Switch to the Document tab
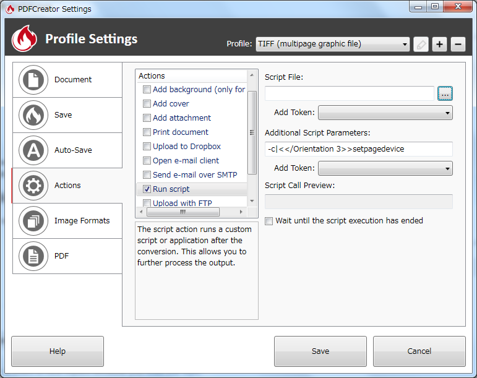Image resolution: width=477 pixels, height=378 pixels. coord(67,80)
